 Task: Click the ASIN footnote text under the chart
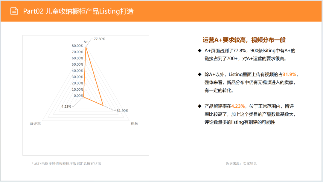pos(66,163)
